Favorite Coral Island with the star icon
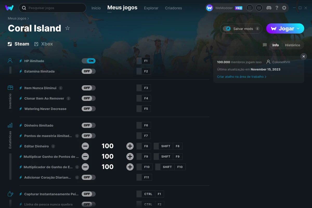Image resolution: width=312 pixels, height=208 pixels. (x=67, y=28)
